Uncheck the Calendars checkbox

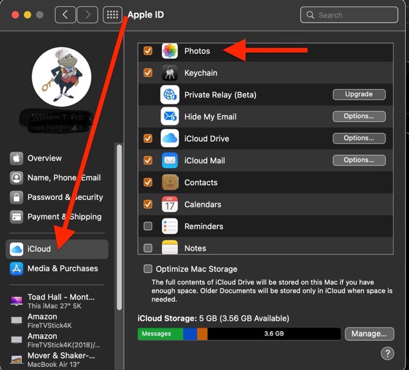coord(148,204)
